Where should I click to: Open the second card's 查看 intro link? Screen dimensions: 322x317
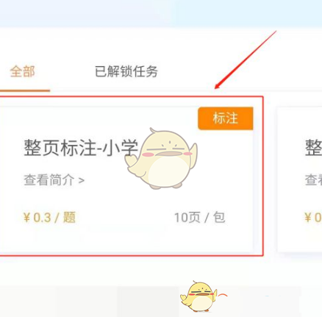(313, 180)
